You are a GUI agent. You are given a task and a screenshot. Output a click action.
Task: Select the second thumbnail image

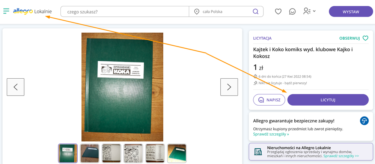(x=90, y=153)
